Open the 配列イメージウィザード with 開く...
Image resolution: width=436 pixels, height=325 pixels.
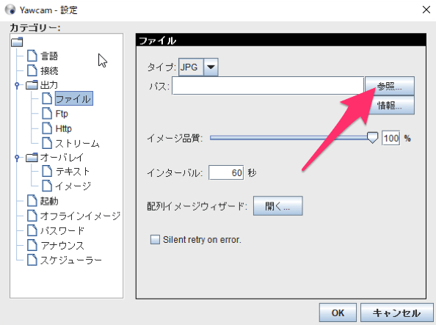point(277,206)
